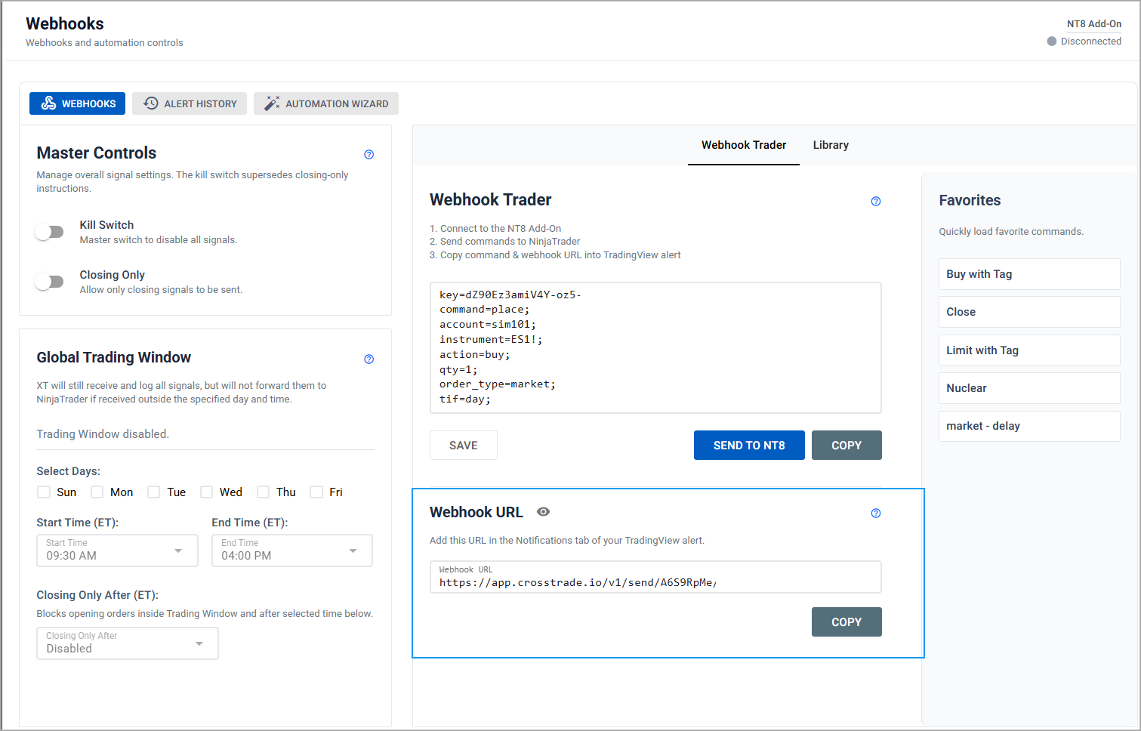
Task: Select the Webhooks tab
Action: tap(78, 103)
